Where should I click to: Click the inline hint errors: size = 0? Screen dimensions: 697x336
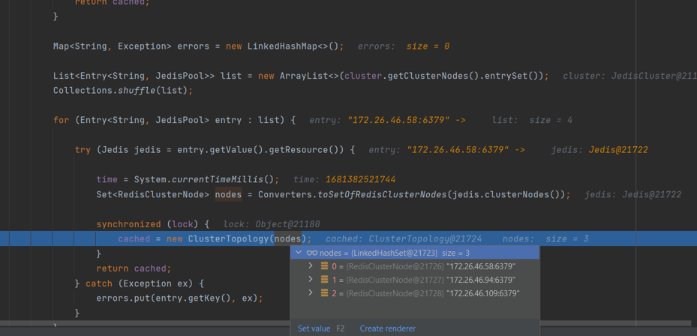(x=404, y=46)
